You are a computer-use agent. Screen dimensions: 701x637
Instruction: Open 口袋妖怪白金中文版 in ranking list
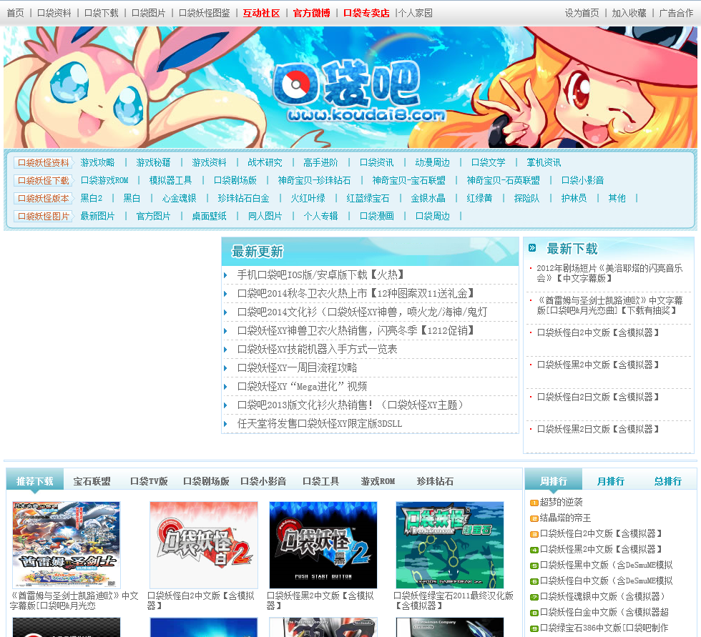604,612
